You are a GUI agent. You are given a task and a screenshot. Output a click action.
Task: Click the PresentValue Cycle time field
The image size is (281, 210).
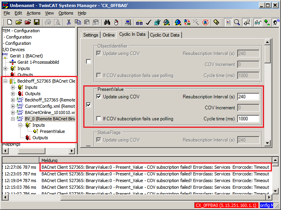[x=248, y=119]
